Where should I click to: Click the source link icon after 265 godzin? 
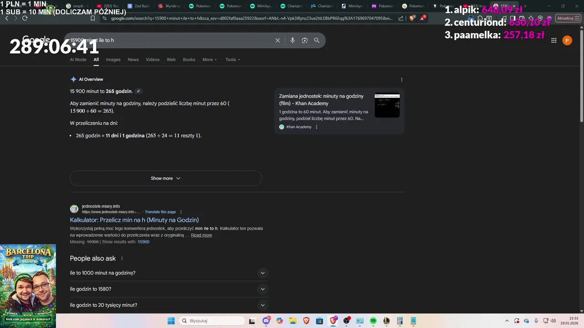point(138,91)
